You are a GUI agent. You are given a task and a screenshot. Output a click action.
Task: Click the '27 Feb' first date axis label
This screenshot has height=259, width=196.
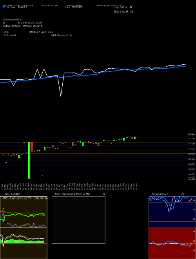tap(3, 186)
